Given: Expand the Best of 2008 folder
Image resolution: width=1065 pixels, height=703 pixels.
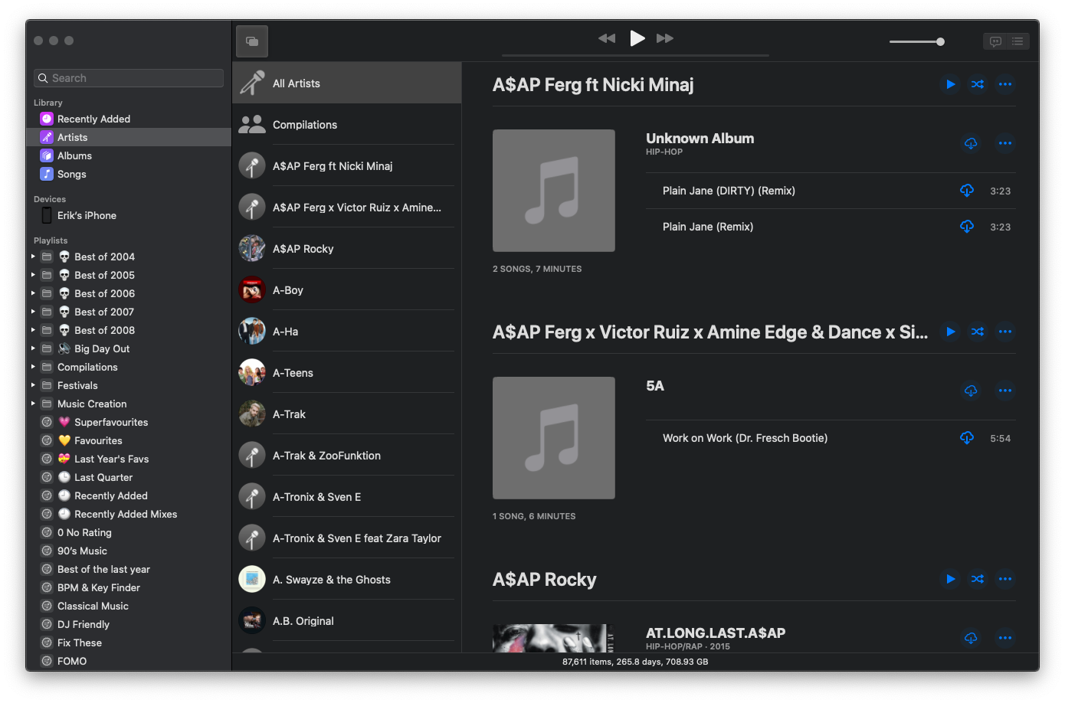Looking at the screenshot, I should coord(33,330).
